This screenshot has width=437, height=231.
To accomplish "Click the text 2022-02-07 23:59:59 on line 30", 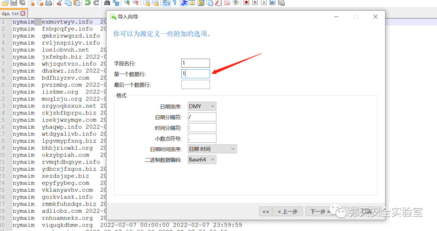I will (208, 225).
